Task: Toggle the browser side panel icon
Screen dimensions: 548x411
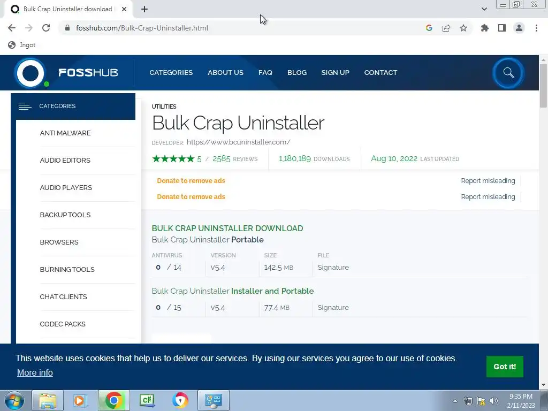Action: (x=502, y=28)
